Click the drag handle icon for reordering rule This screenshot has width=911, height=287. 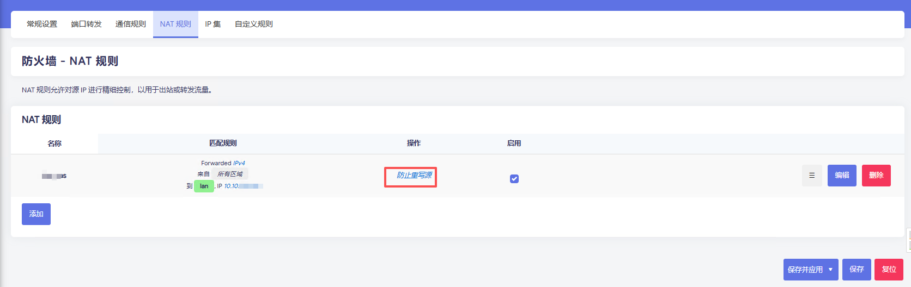coord(811,176)
